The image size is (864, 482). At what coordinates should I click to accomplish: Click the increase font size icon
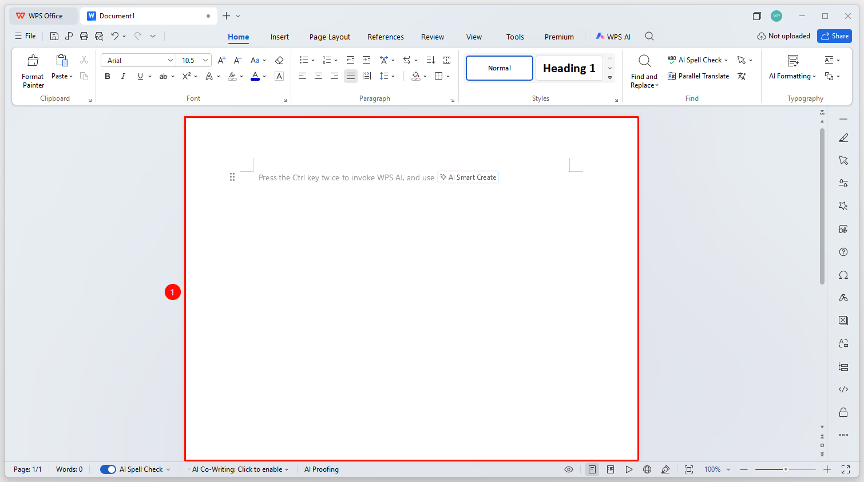pyautogui.click(x=222, y=60)
